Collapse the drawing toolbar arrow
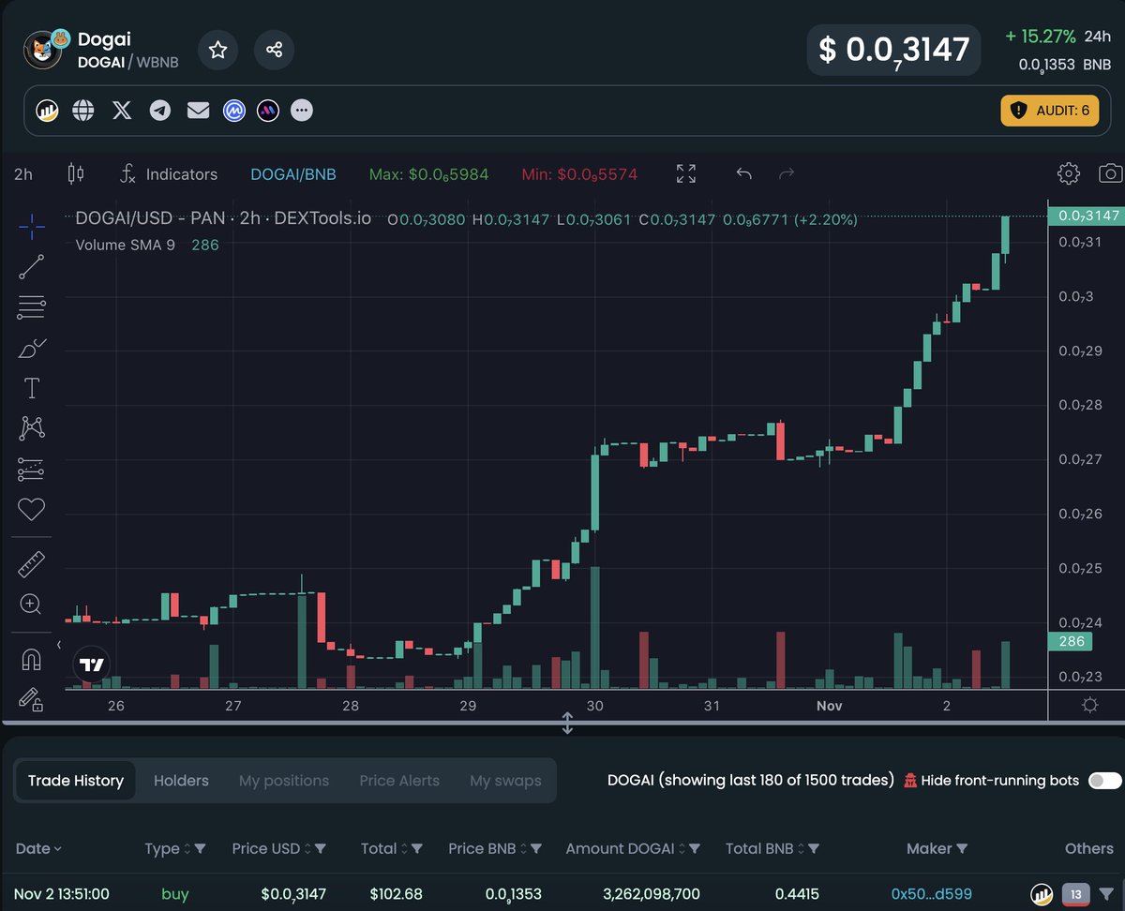The width and height of the screenshot is (1125, 911). pyautogui.click(x=59, y=645)
